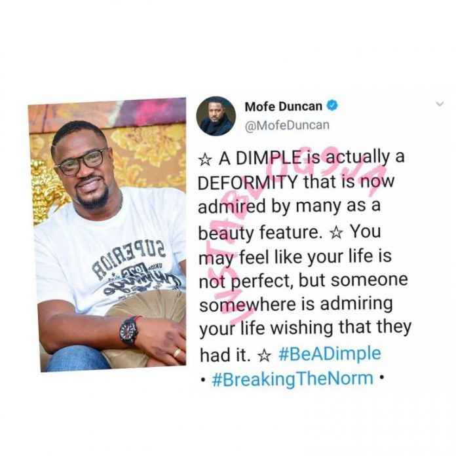Click the star before the word "You"

[x=337, y=233]
